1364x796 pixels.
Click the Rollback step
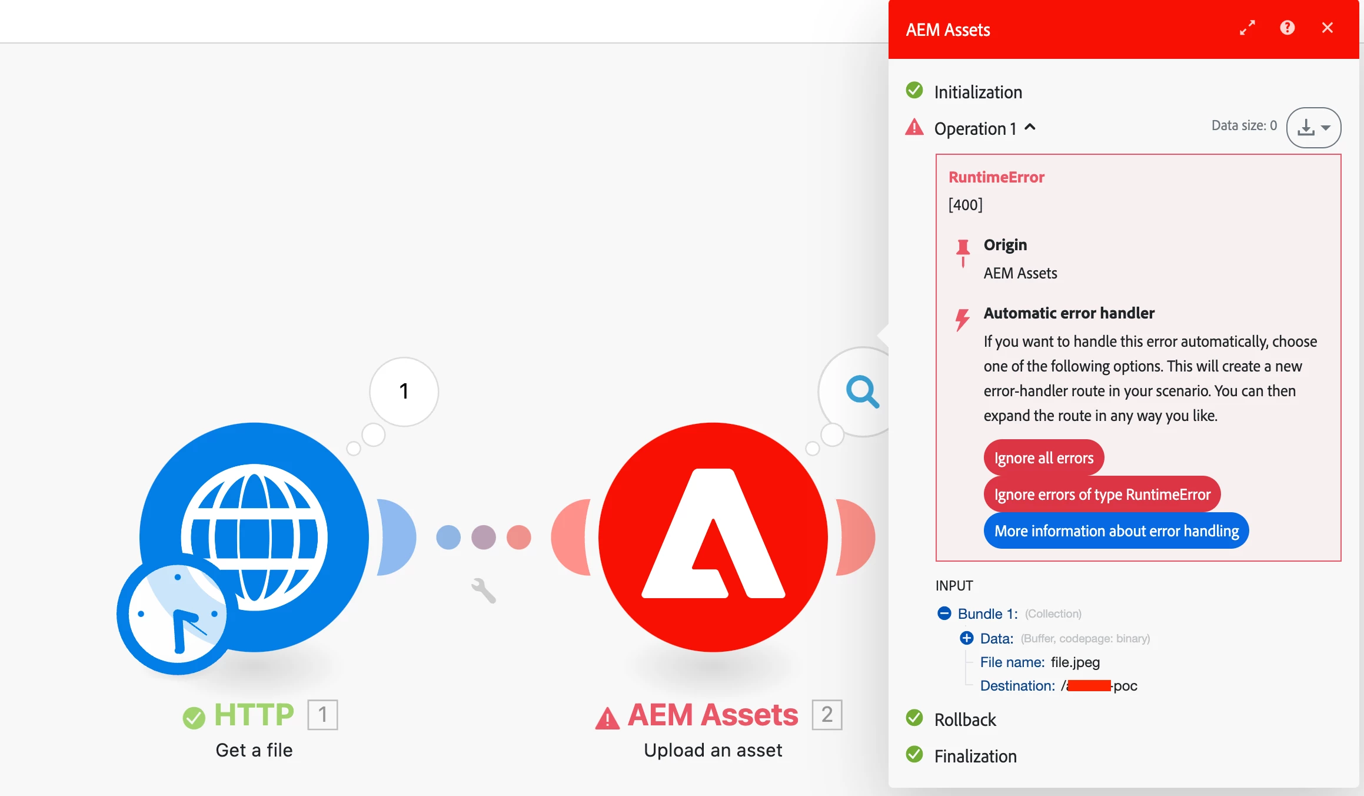click(964, 719)
